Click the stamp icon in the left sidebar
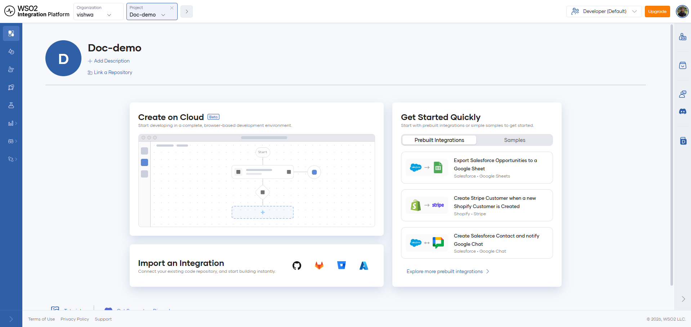 coord(11,69)
